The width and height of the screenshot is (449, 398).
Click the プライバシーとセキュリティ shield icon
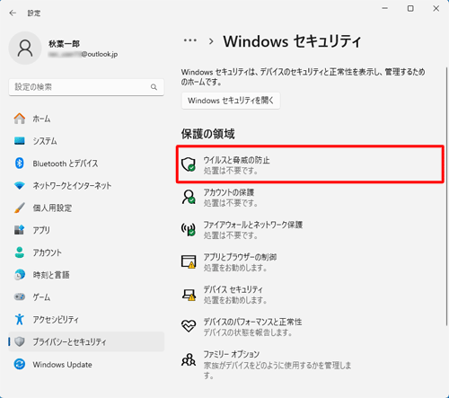point(20,341)
